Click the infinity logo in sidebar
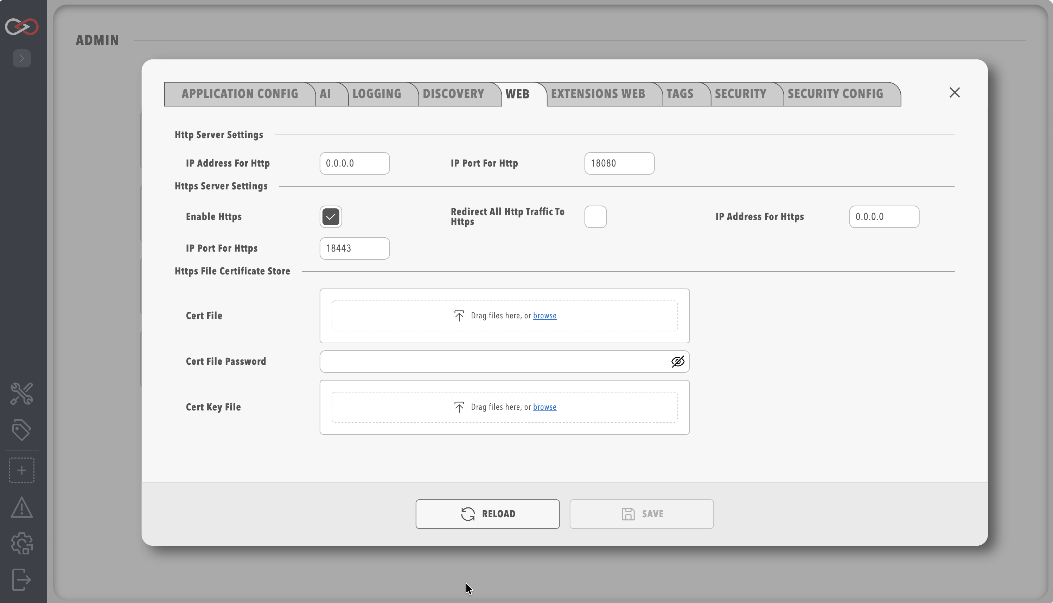 [x=21, y=26]
